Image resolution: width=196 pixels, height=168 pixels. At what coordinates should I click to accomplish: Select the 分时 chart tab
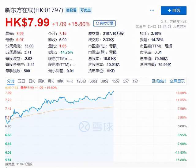click(11, 81)
